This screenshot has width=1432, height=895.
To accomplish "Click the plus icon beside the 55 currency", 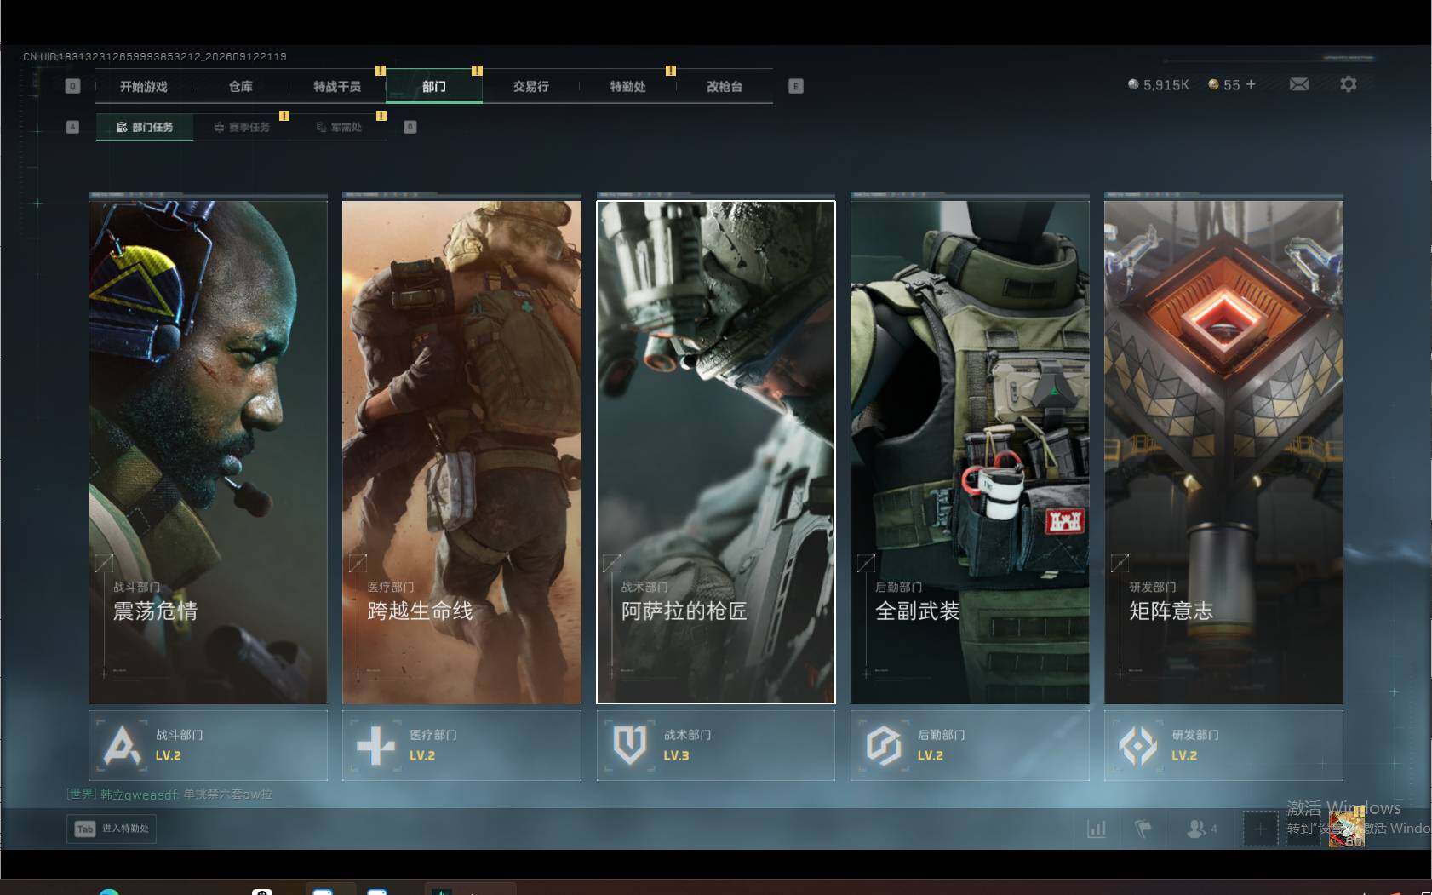I will (1251, 84).
